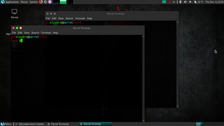The image size is (224, 126).
Task: Launch Firefox from the top panel
Action: tap(41, 2)
